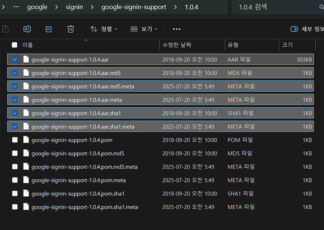The width and height of the screenshot is (324, 230).
Task: Sort by 수정한 날짜 column header
Action: (x=177, y=45)
